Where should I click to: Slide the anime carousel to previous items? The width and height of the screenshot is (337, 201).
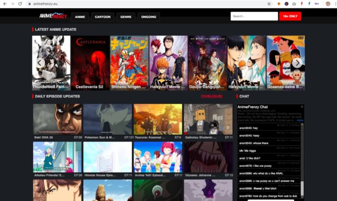[x=40, y=63]
